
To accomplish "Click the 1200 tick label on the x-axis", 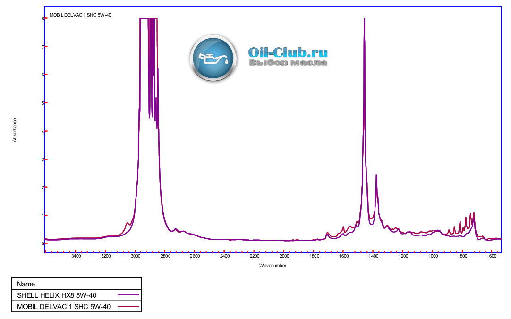I will [x=403, y=256].
